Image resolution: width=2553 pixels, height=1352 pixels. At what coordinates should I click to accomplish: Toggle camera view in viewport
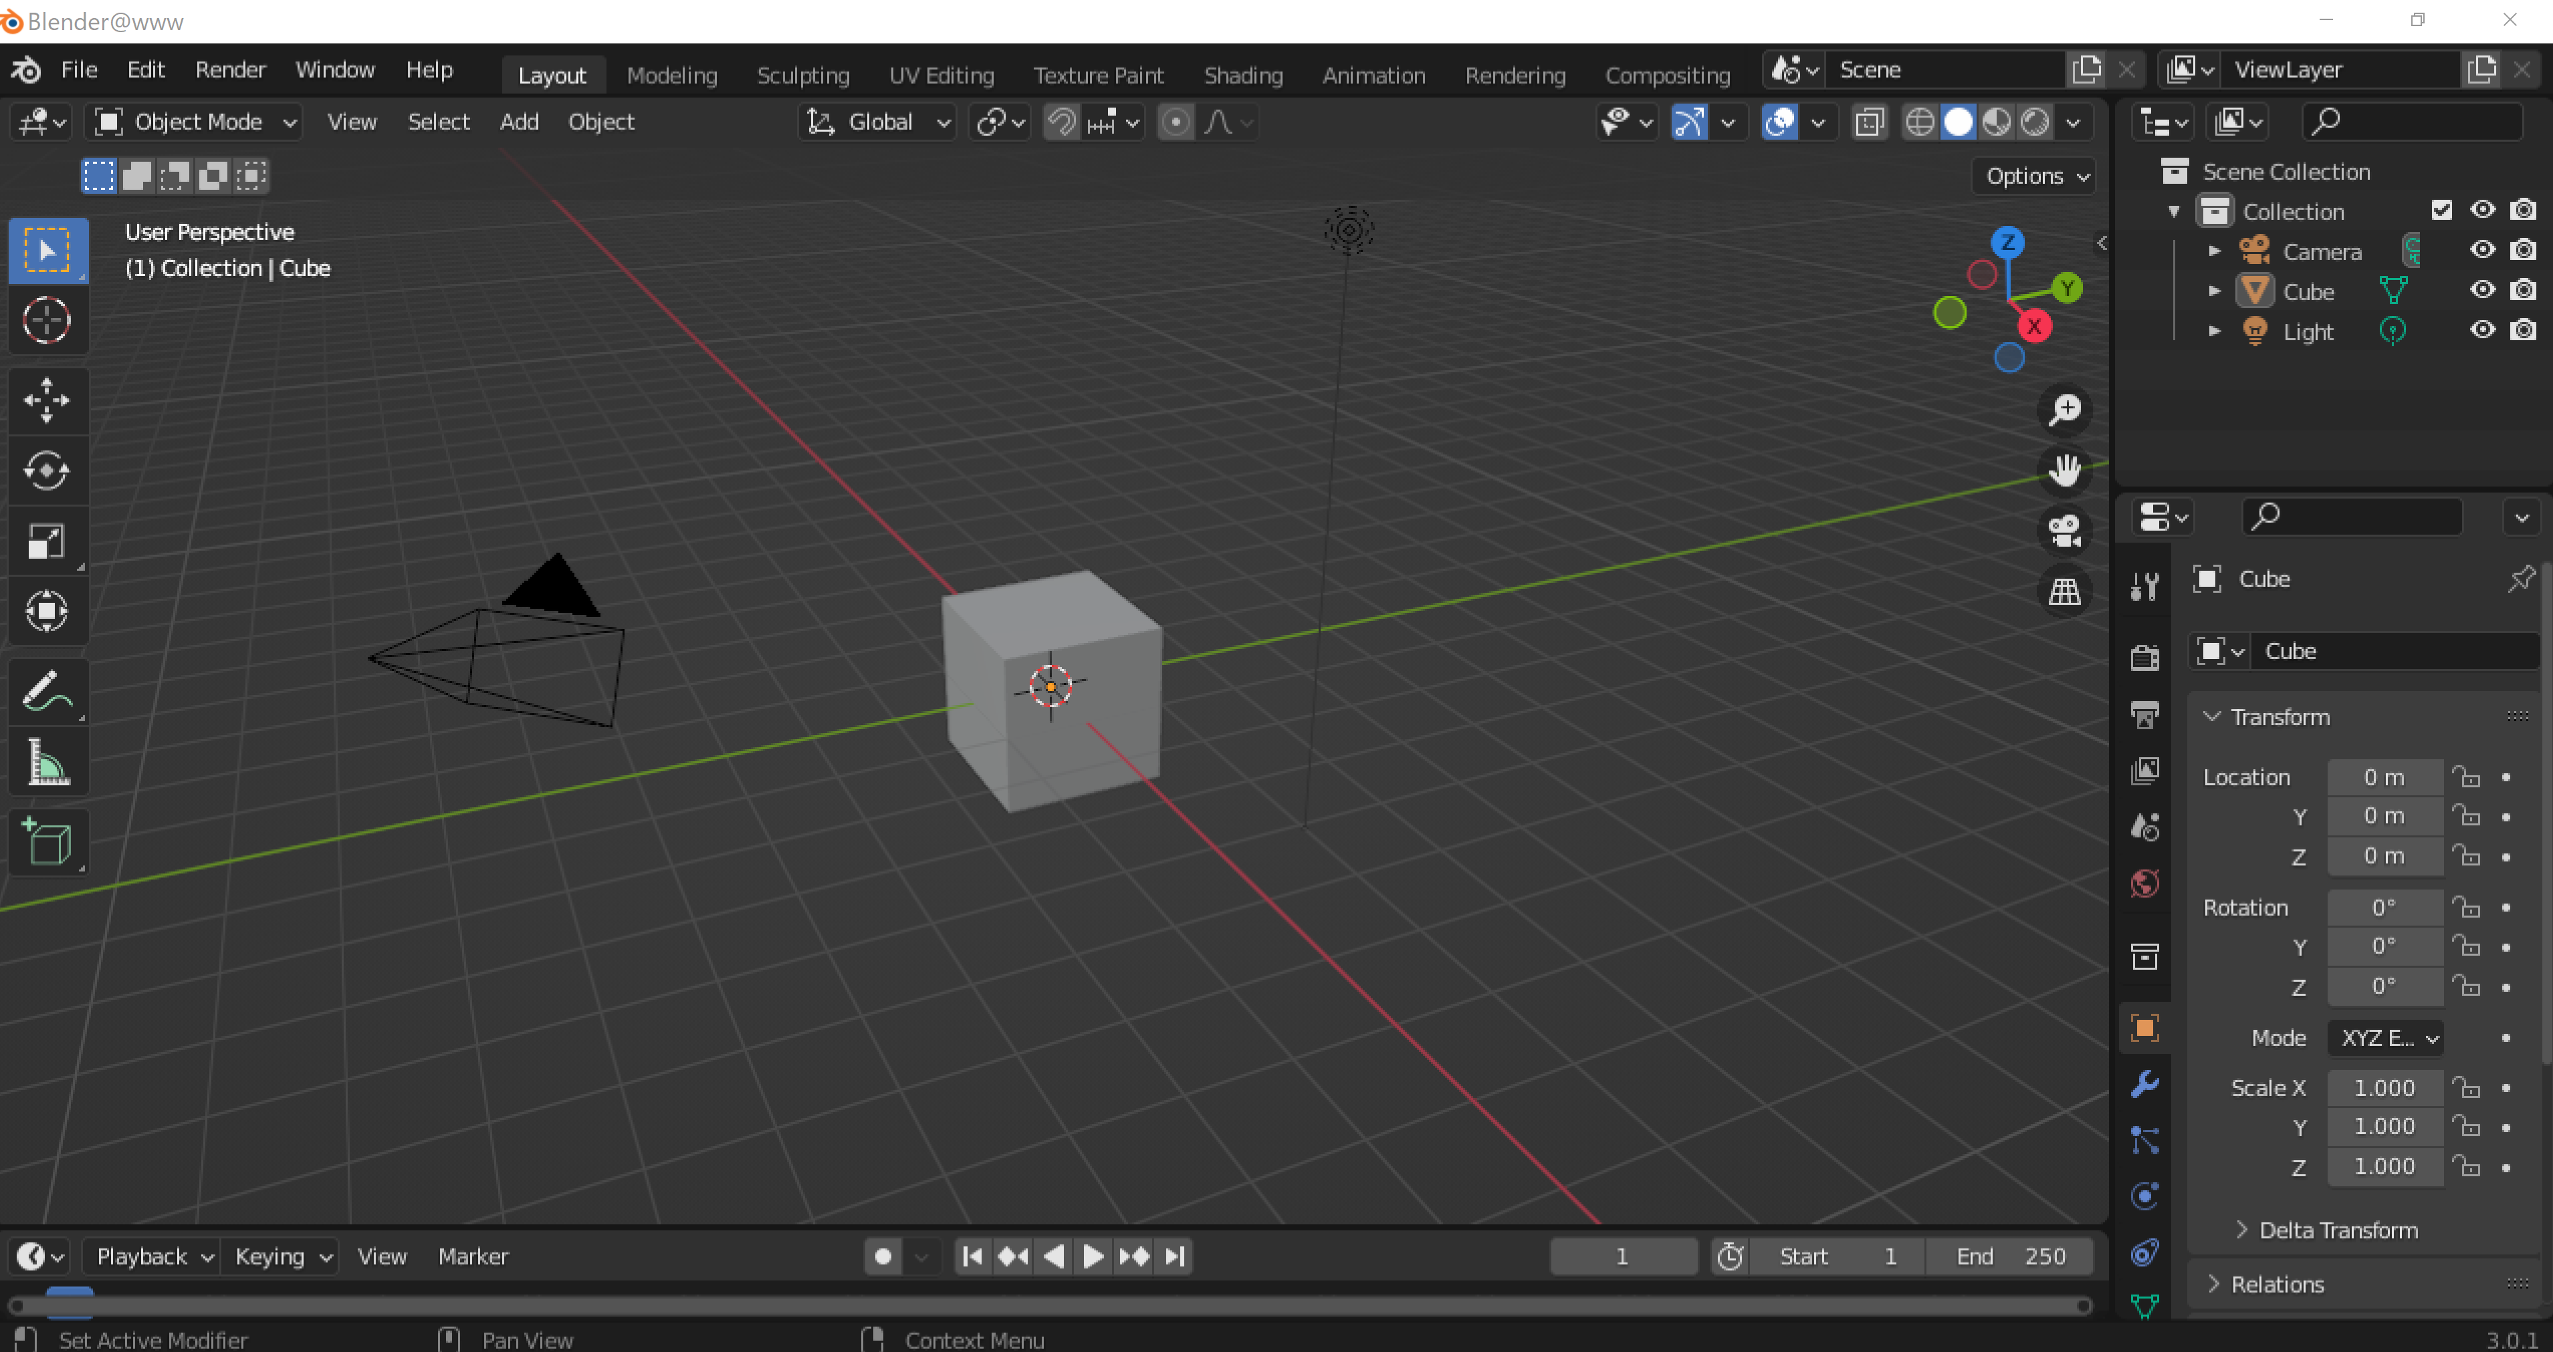pyautogui.click(x=2064, y=530)
